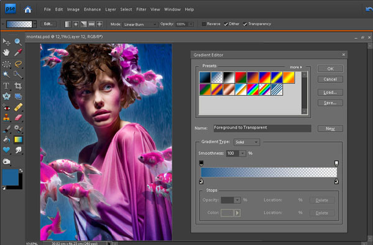The width and height of the screenshot is (373, 245).
Task: Click the Save... button
Action: point(330,103)
